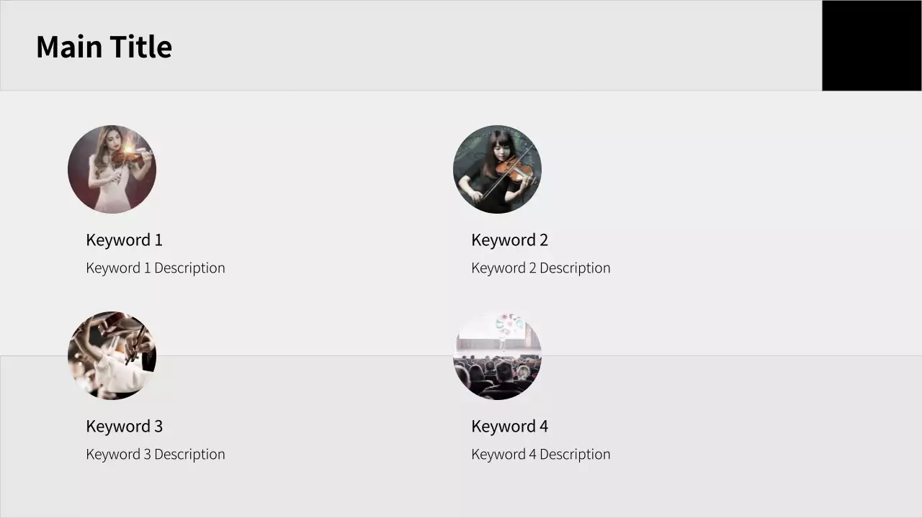
Task: Select the audience photo above Keyword 4
Action: [x=497, y=355]
